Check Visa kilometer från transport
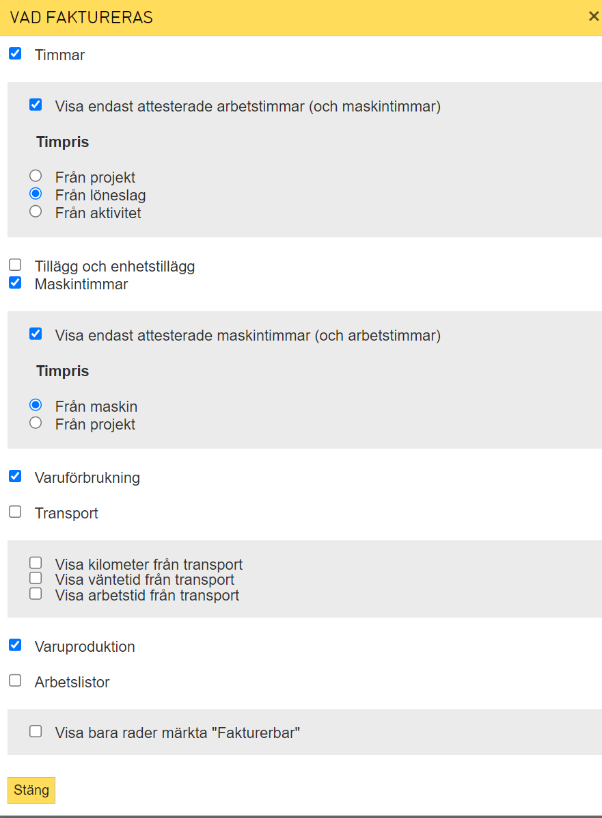Image resolution: width=602 pixels, height=818 pixels. (x=36, y=563)
